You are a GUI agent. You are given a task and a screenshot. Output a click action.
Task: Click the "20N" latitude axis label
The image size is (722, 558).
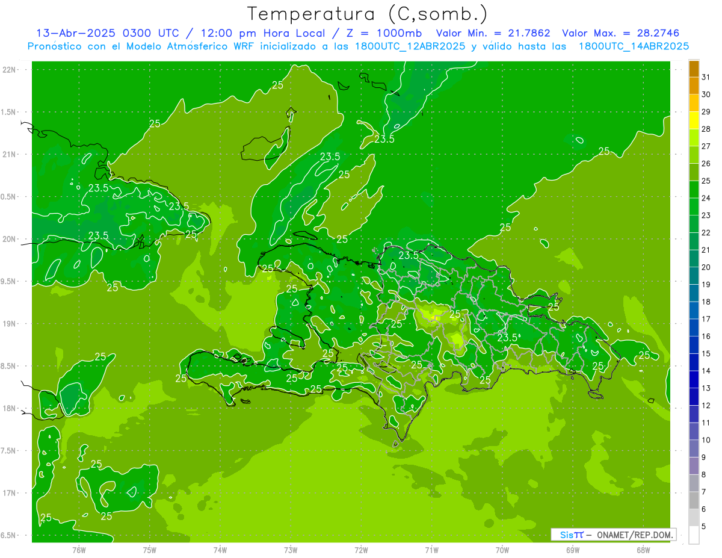click(x=10, y=239)
